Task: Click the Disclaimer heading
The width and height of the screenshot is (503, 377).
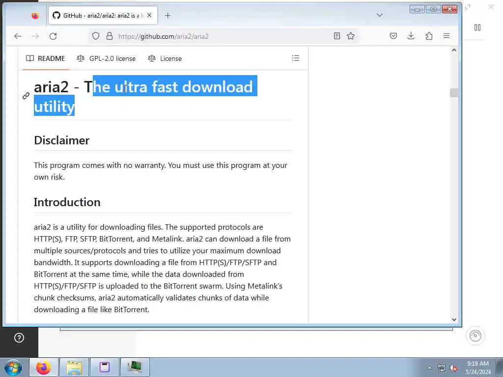Action: click(x=61, y=140)
